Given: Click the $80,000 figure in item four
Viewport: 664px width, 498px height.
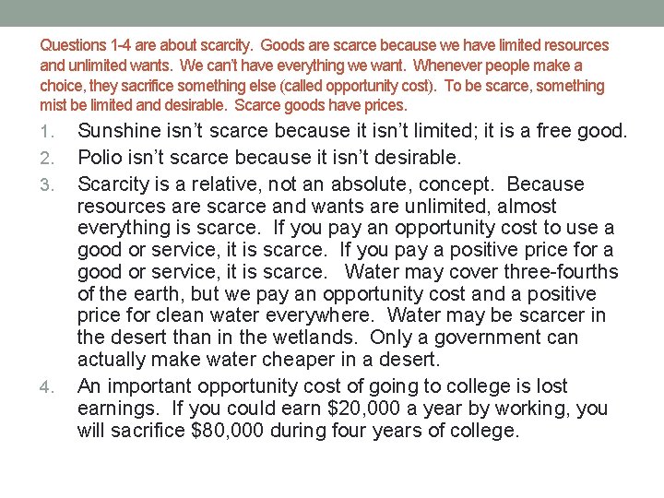Looking at the screenshot, I should 228,431.
